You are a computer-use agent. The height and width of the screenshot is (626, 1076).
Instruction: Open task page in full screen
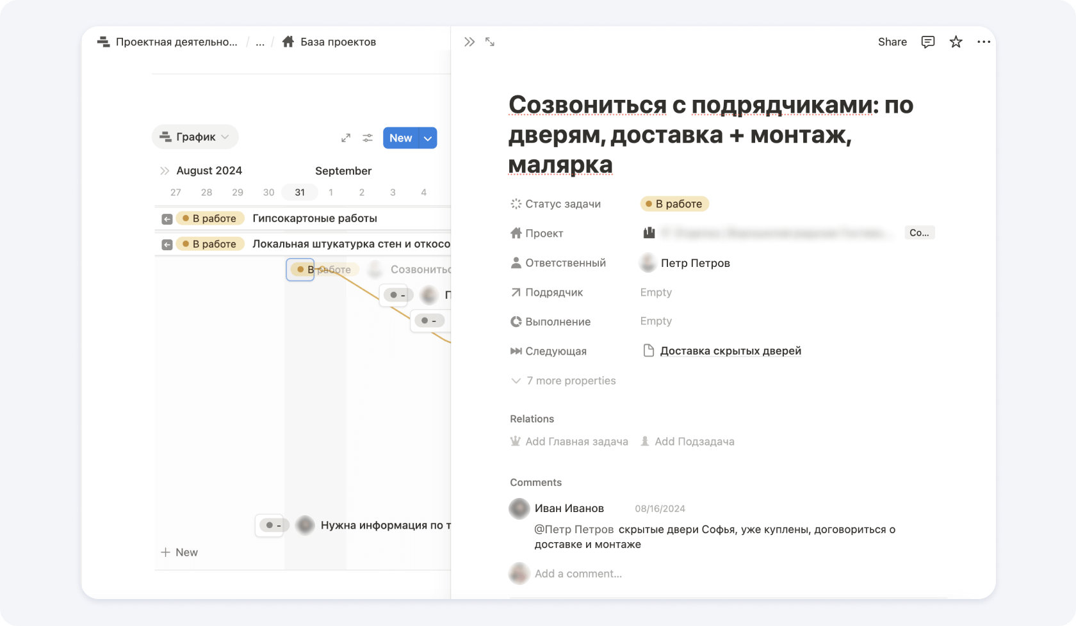(490, 42)
